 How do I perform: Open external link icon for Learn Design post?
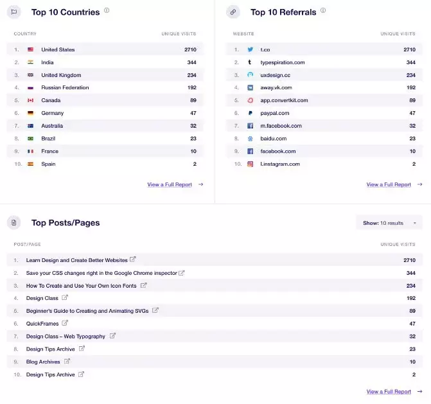tap(133, 259)
